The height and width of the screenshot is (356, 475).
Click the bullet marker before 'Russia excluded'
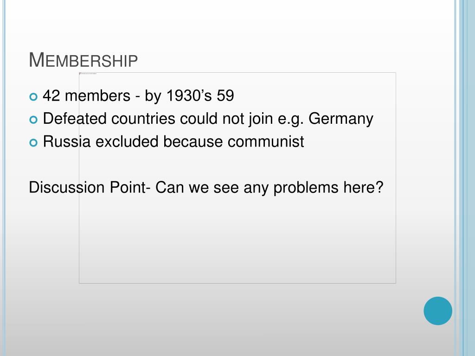pyautogui.click(x=33, y=143)
